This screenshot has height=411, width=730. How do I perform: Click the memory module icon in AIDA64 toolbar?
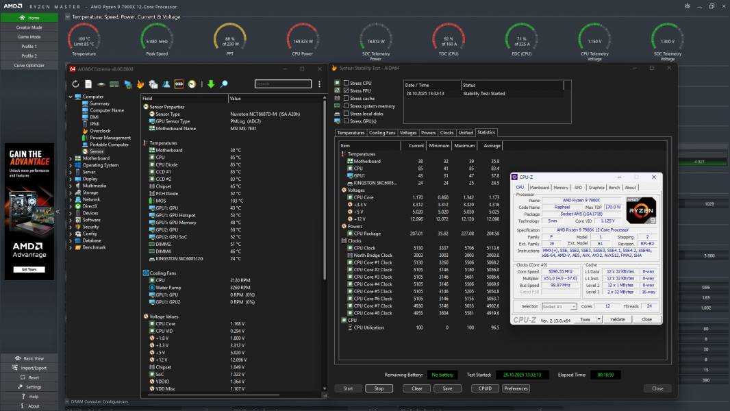113,84
